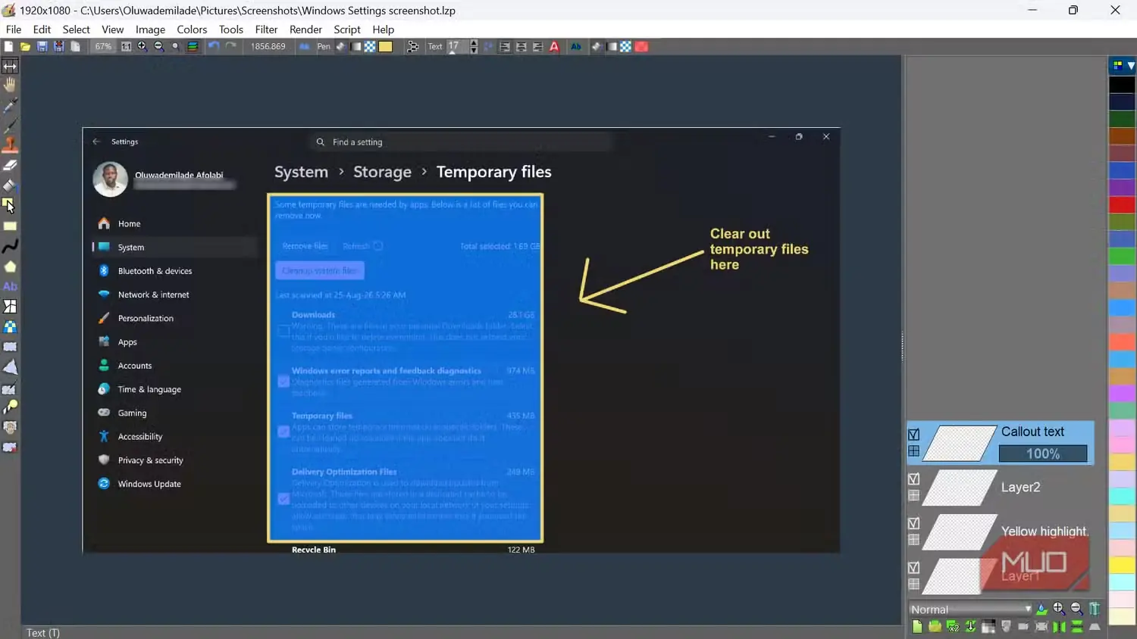Choose the Clone stamp tool
Screen dimensions: 1137x639
coord(10,145)
